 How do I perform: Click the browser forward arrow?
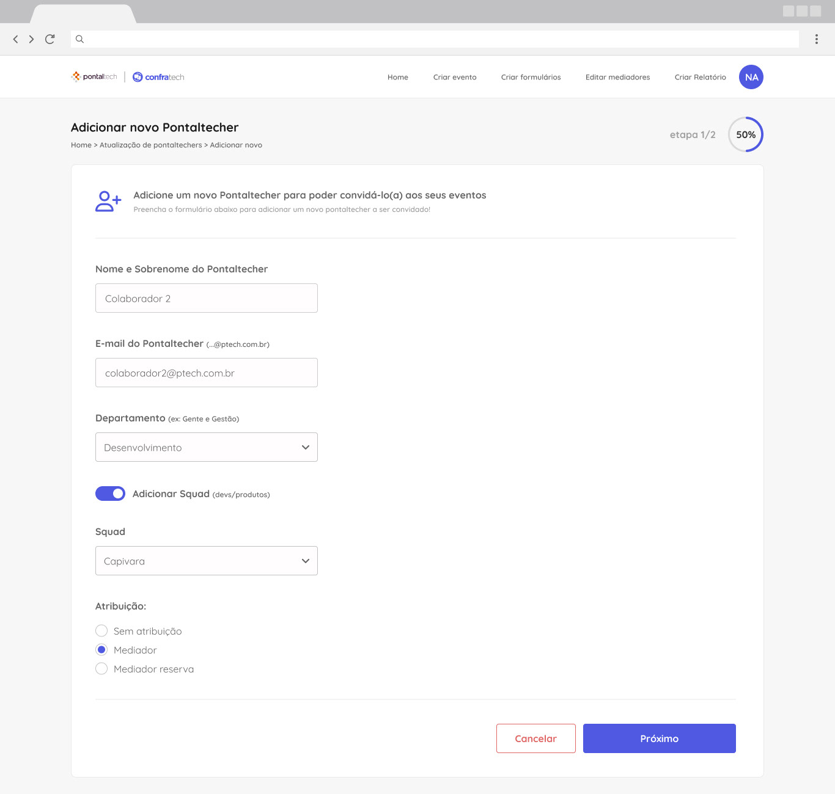pyautogui.click(x=31, y=38)
